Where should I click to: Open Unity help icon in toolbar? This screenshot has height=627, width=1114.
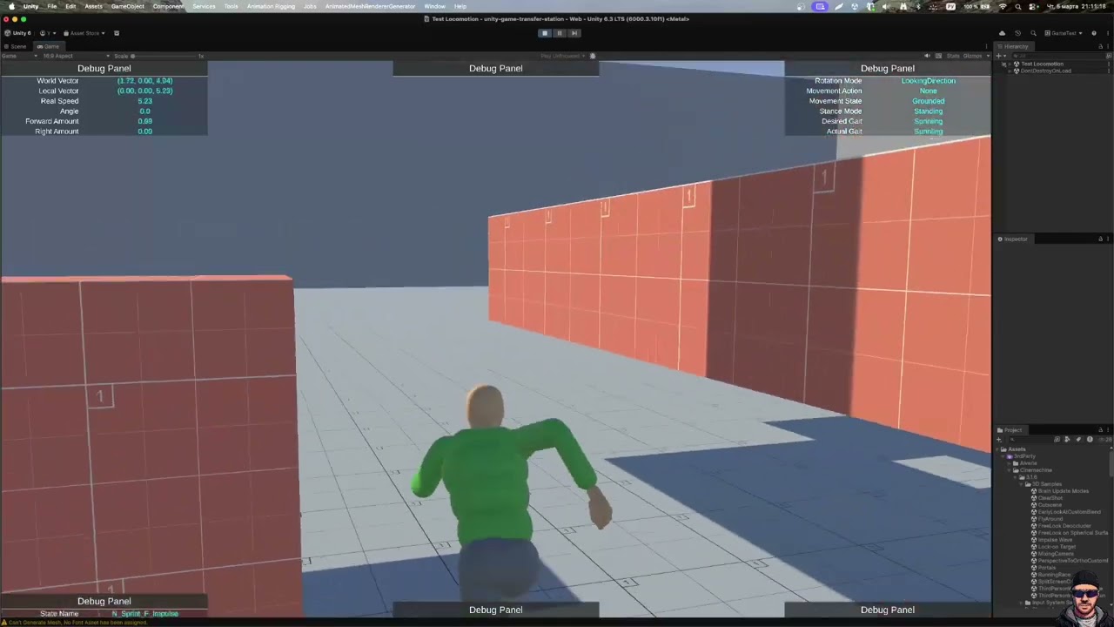(x=1094, y=33)
